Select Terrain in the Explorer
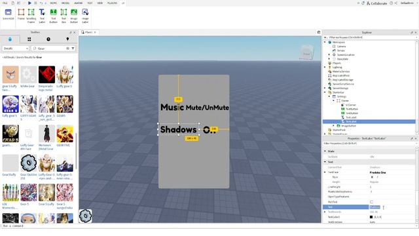 [x=340, y=50]
